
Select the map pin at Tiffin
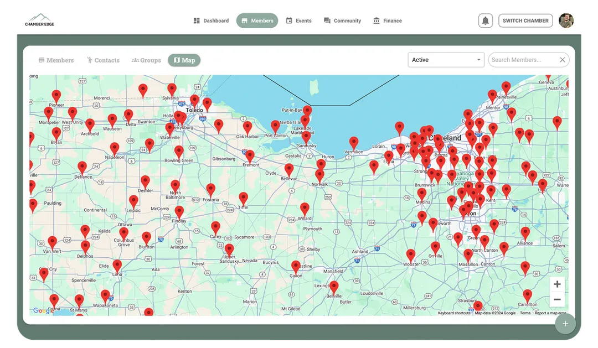pyautogui.click(x=243, y=199)
